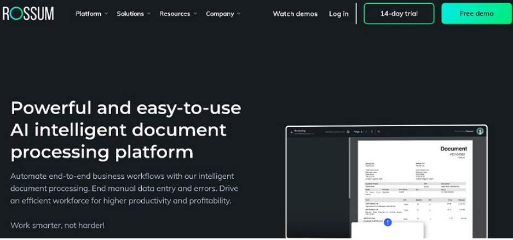The width and height of the screenshot is (513, 240).
Task: Open the Solutions menu
Action: point(130,14)
